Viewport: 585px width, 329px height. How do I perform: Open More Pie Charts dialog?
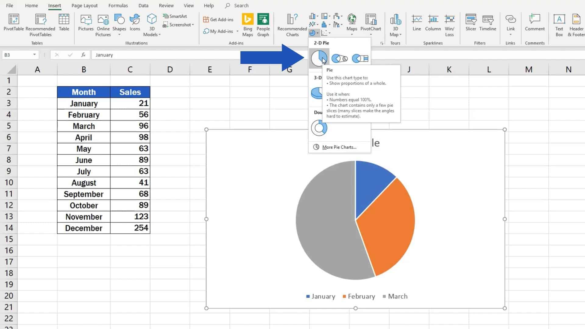pos(339,147)
